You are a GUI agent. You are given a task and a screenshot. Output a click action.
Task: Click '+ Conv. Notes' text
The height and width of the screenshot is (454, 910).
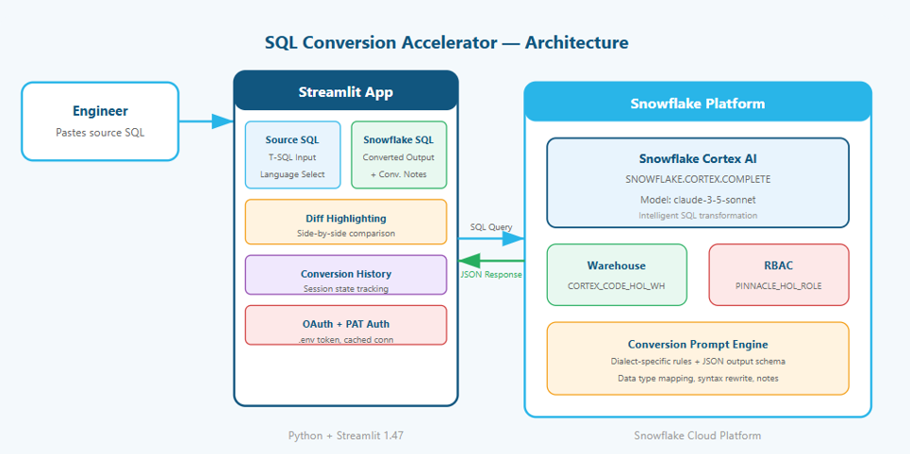(398, 174)
